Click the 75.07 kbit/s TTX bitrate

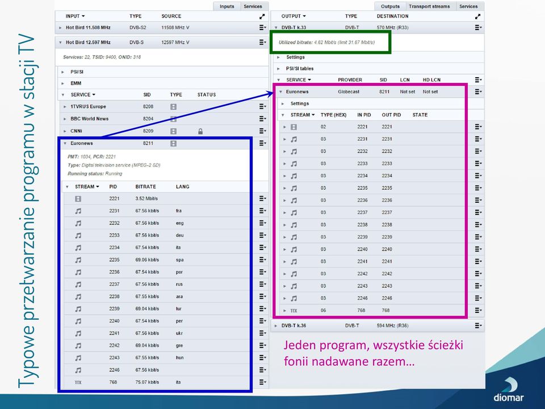pos(147,382)
